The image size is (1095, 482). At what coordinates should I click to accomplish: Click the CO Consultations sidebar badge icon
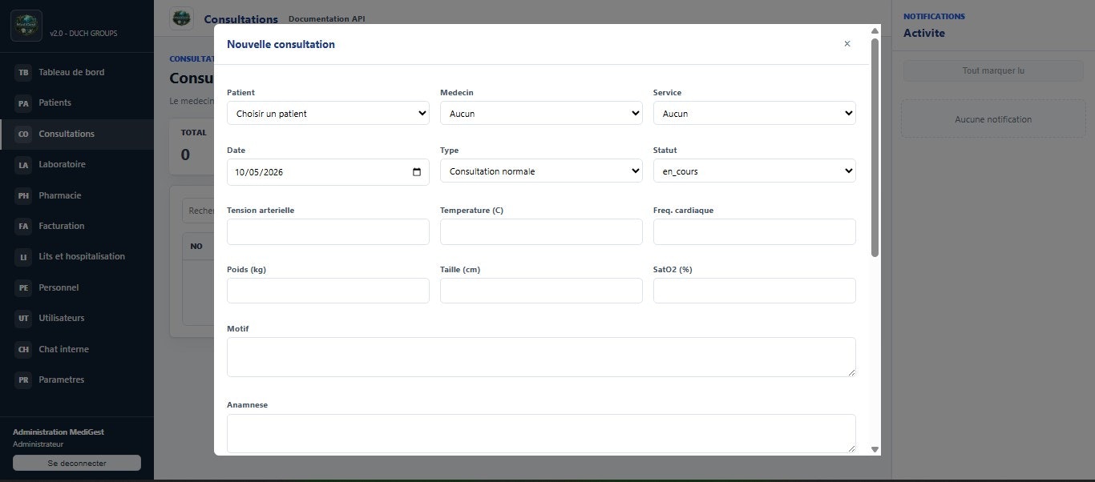click(x=23, y=135)
